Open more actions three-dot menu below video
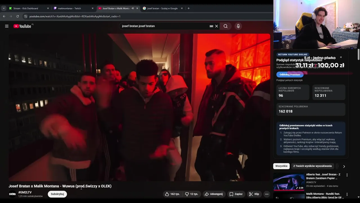The width and height of the screenshot is (360, 203). [x=267, y=194]
